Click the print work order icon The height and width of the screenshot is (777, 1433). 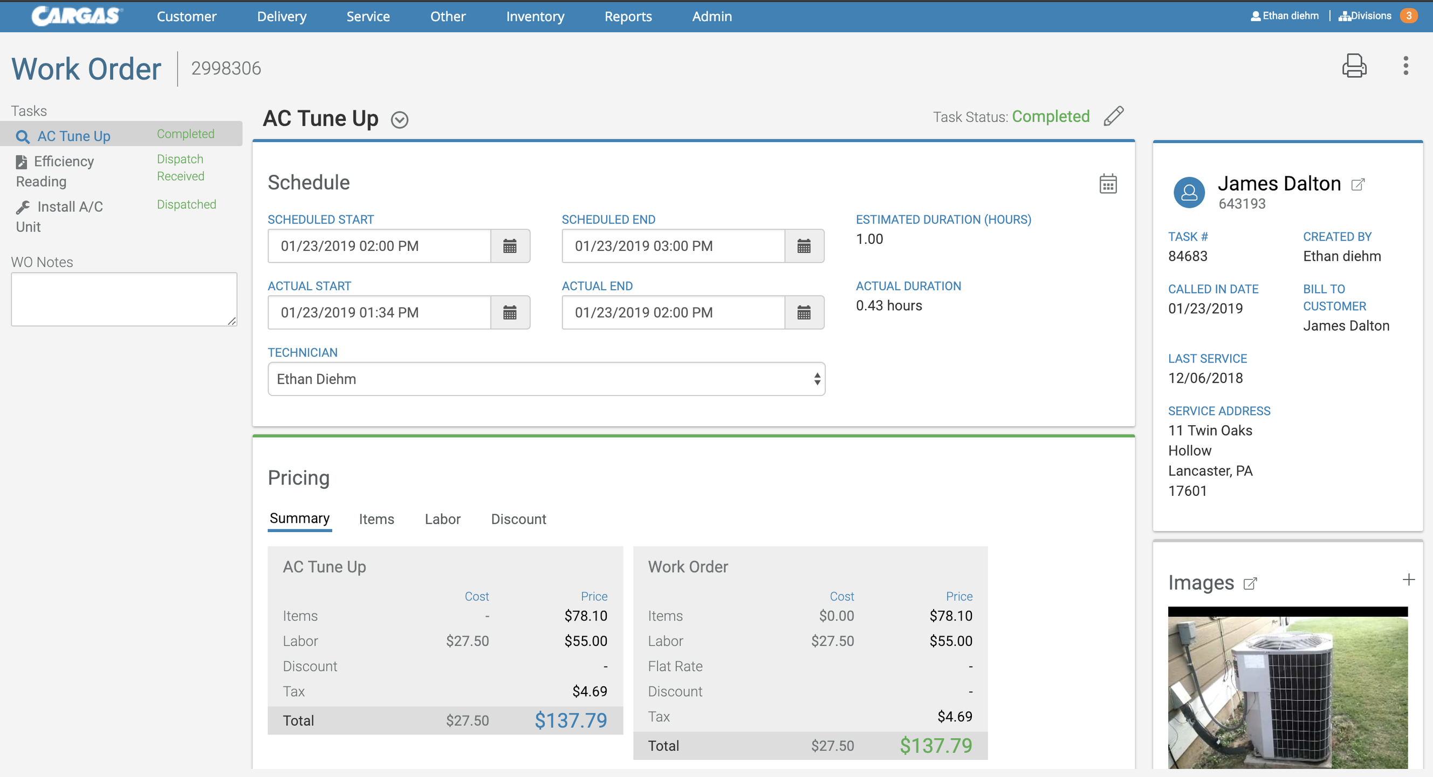point(1354,66)
